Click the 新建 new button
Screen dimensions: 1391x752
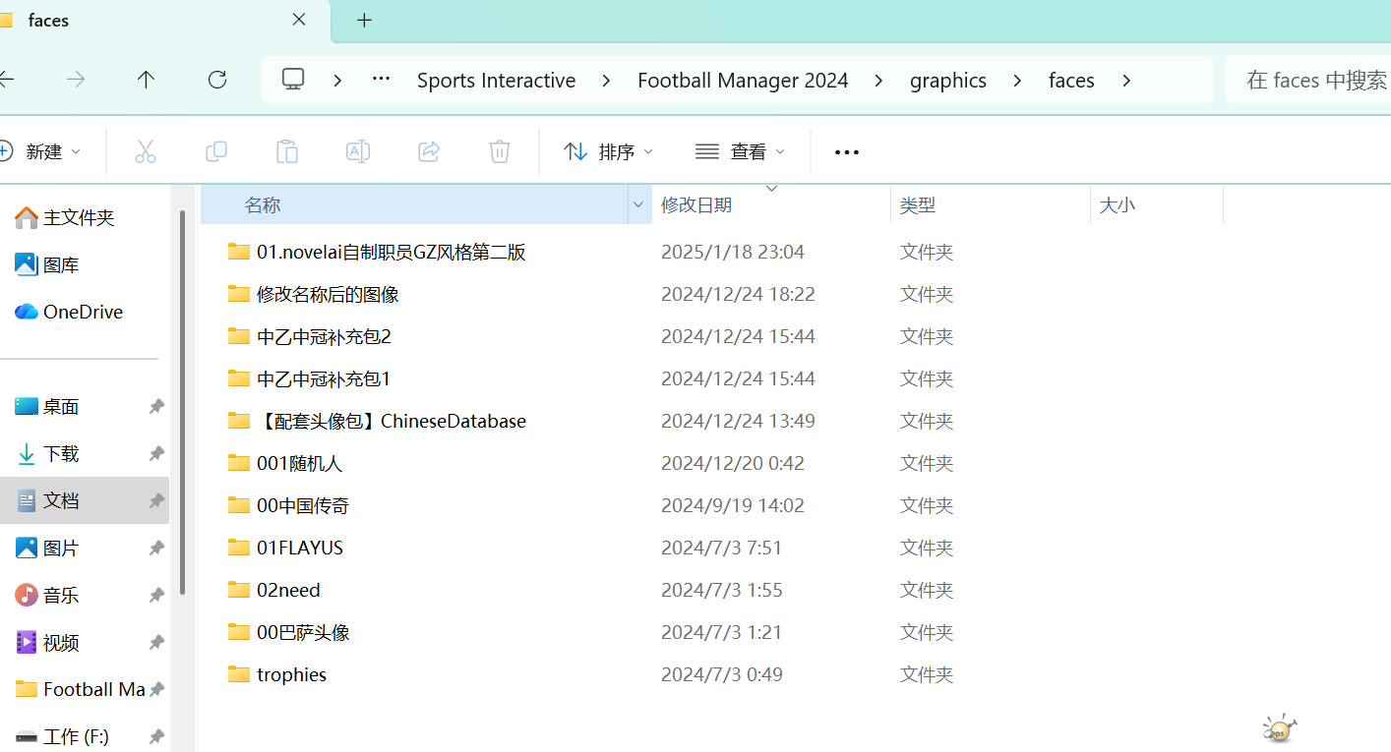tap(41, 151)
